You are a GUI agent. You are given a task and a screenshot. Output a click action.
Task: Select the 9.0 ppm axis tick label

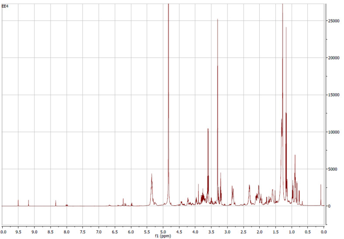coord(34,232)
